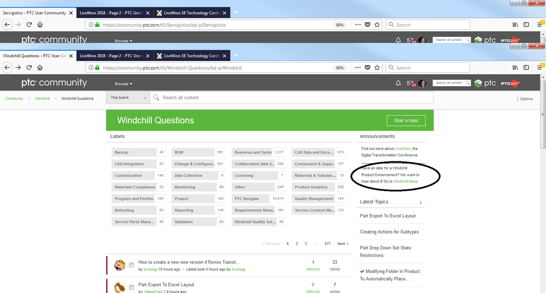Click small Search all content box in front header

[x=451, y=83]
